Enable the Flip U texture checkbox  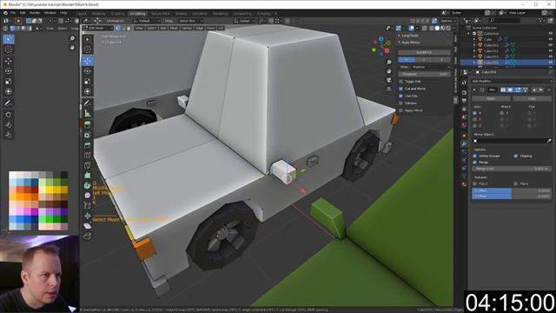pyautogui.click(x=475, y=183)
